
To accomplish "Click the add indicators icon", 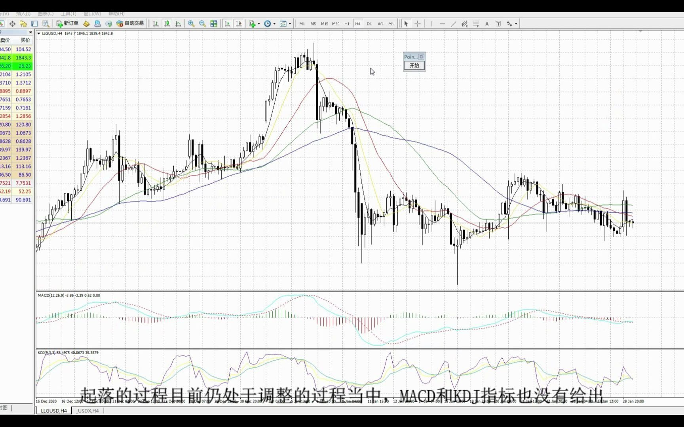I will click(x=252, y=24).
